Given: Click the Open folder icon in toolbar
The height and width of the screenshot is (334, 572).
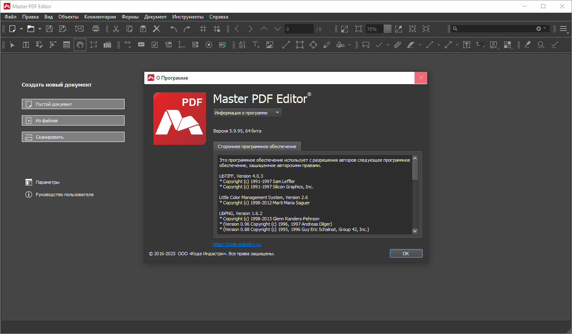Looking at the screenshot, I should (x=30, y=29).
